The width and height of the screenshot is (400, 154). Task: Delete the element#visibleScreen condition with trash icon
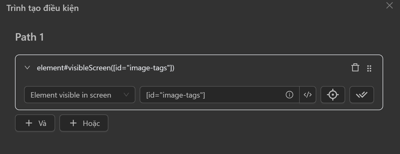tap(355, 68)
